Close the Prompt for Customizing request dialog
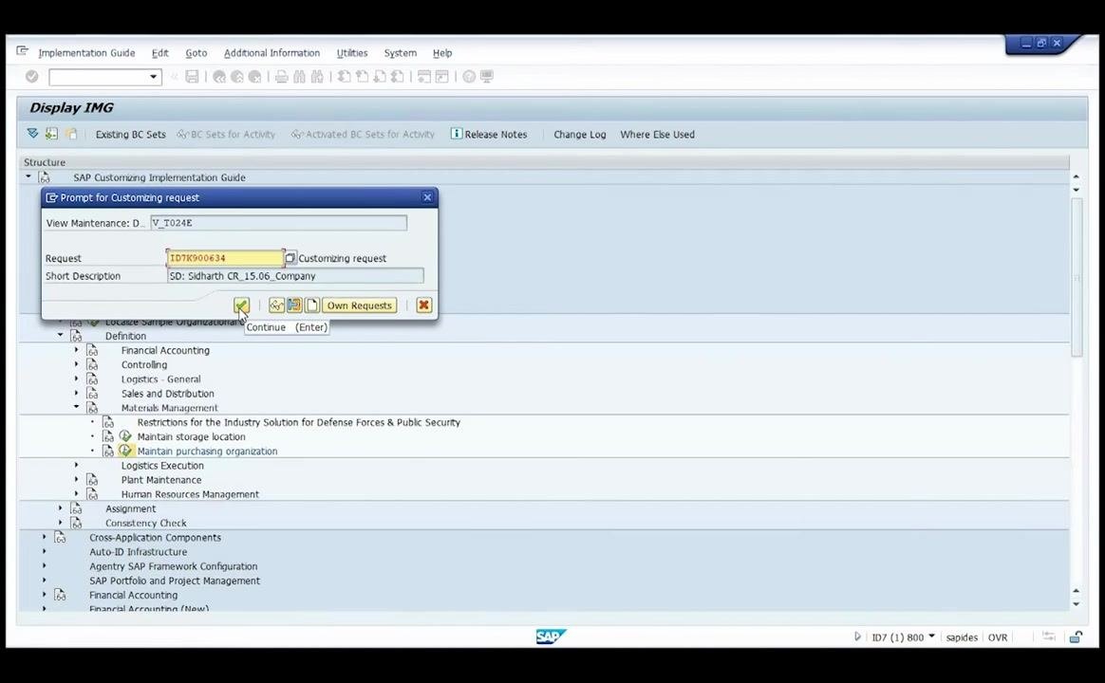 (x=427, y=198)
